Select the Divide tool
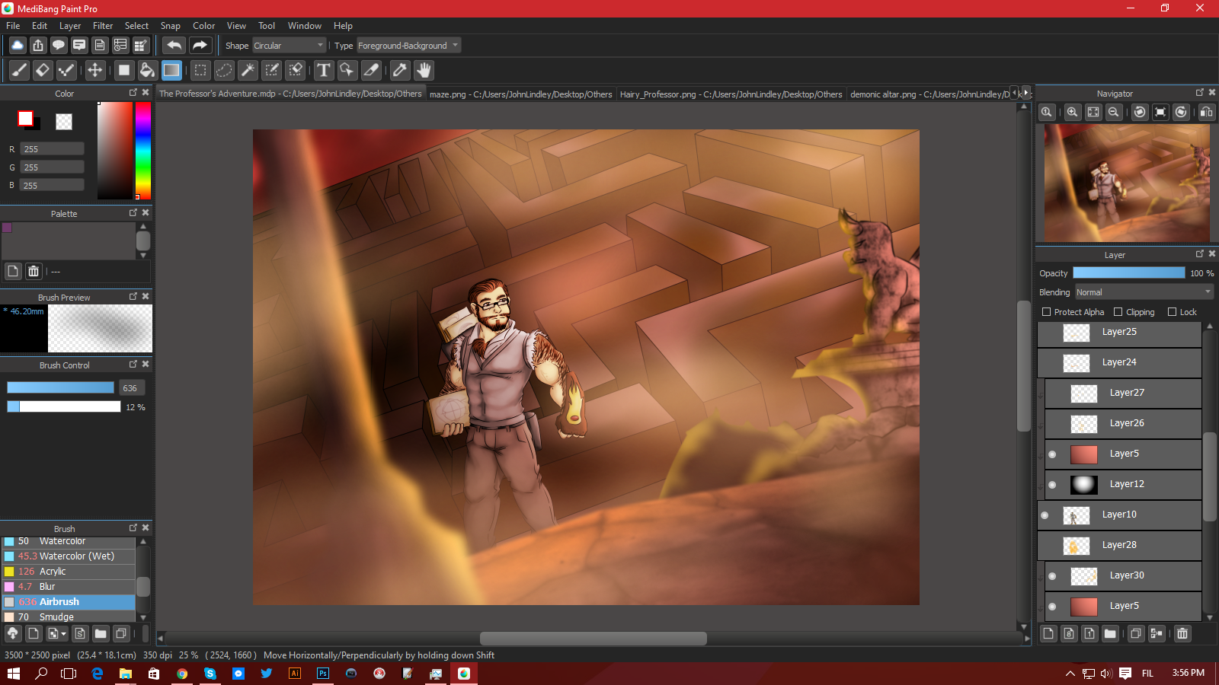Viewport: 1219px width, 685px height. click(371, 71)
